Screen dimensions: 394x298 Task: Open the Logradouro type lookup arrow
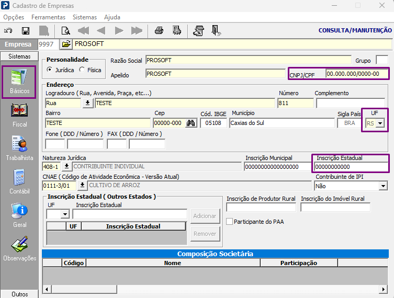click(88, 103)
